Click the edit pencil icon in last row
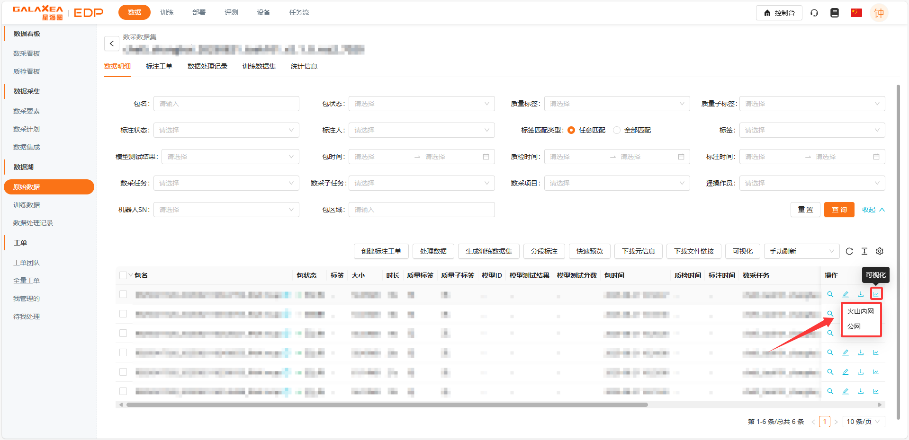The width and height of the screenshot is (909, 440). (x=846, y=391)
